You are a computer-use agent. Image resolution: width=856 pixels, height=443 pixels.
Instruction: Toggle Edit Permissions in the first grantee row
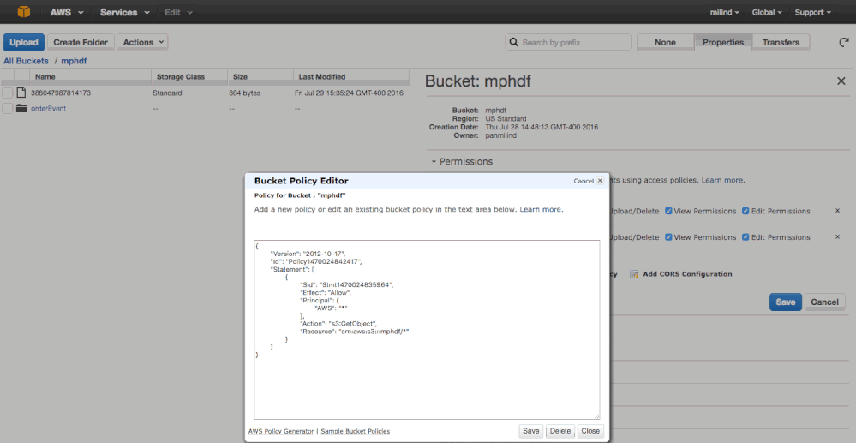coord(745,211)
